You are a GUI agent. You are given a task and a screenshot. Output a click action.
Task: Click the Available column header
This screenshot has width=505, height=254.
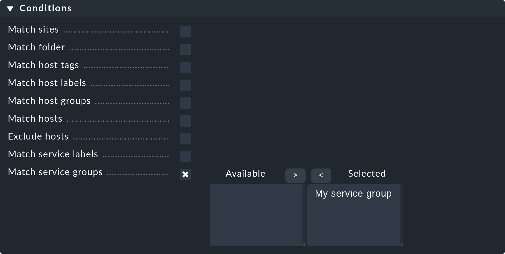pyautogui.click(x=245, y=173)
